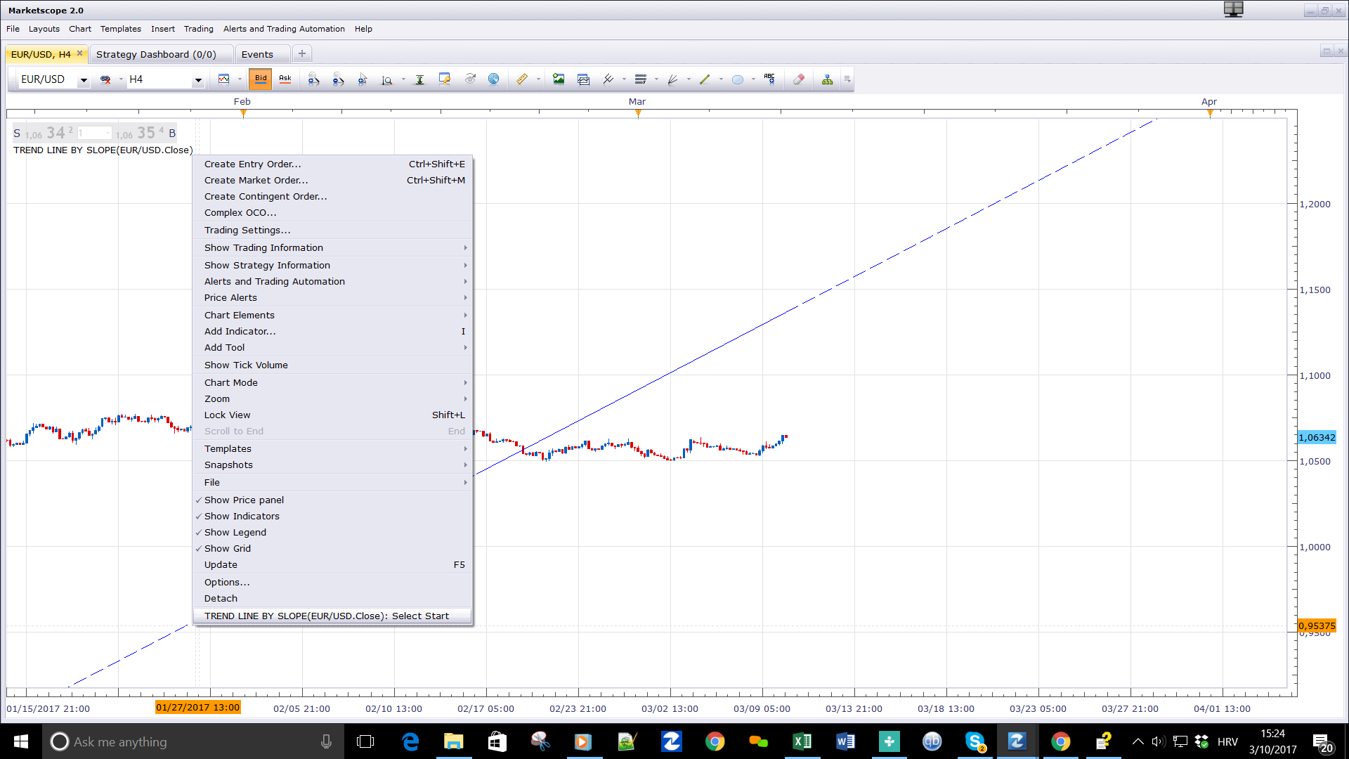Screen dimensions: 1349x759
Task: Select the ellipse drawing tool
Action: pos(737,79)
